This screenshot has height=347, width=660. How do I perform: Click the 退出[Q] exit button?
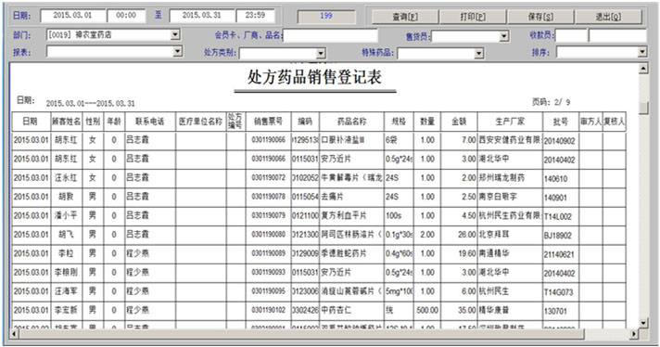point(608,17)
